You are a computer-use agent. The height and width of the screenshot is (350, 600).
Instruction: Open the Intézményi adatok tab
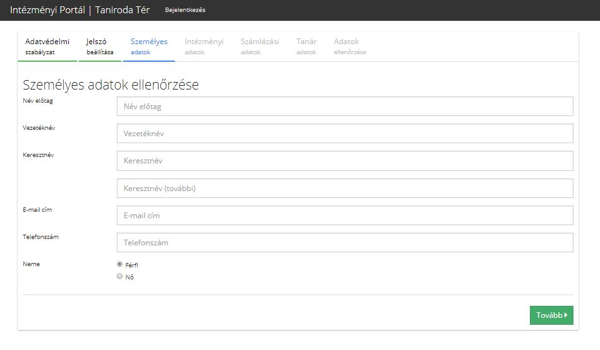pyautogui.click(x=204, y=47)
